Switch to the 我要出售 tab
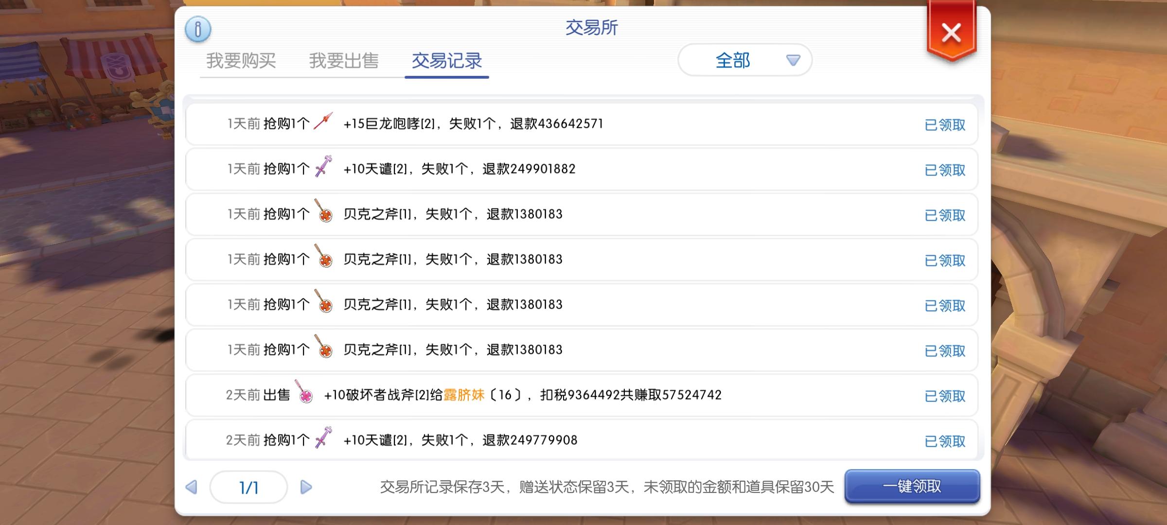This screenshot has width=1167, height=525. tap(344, 61)
